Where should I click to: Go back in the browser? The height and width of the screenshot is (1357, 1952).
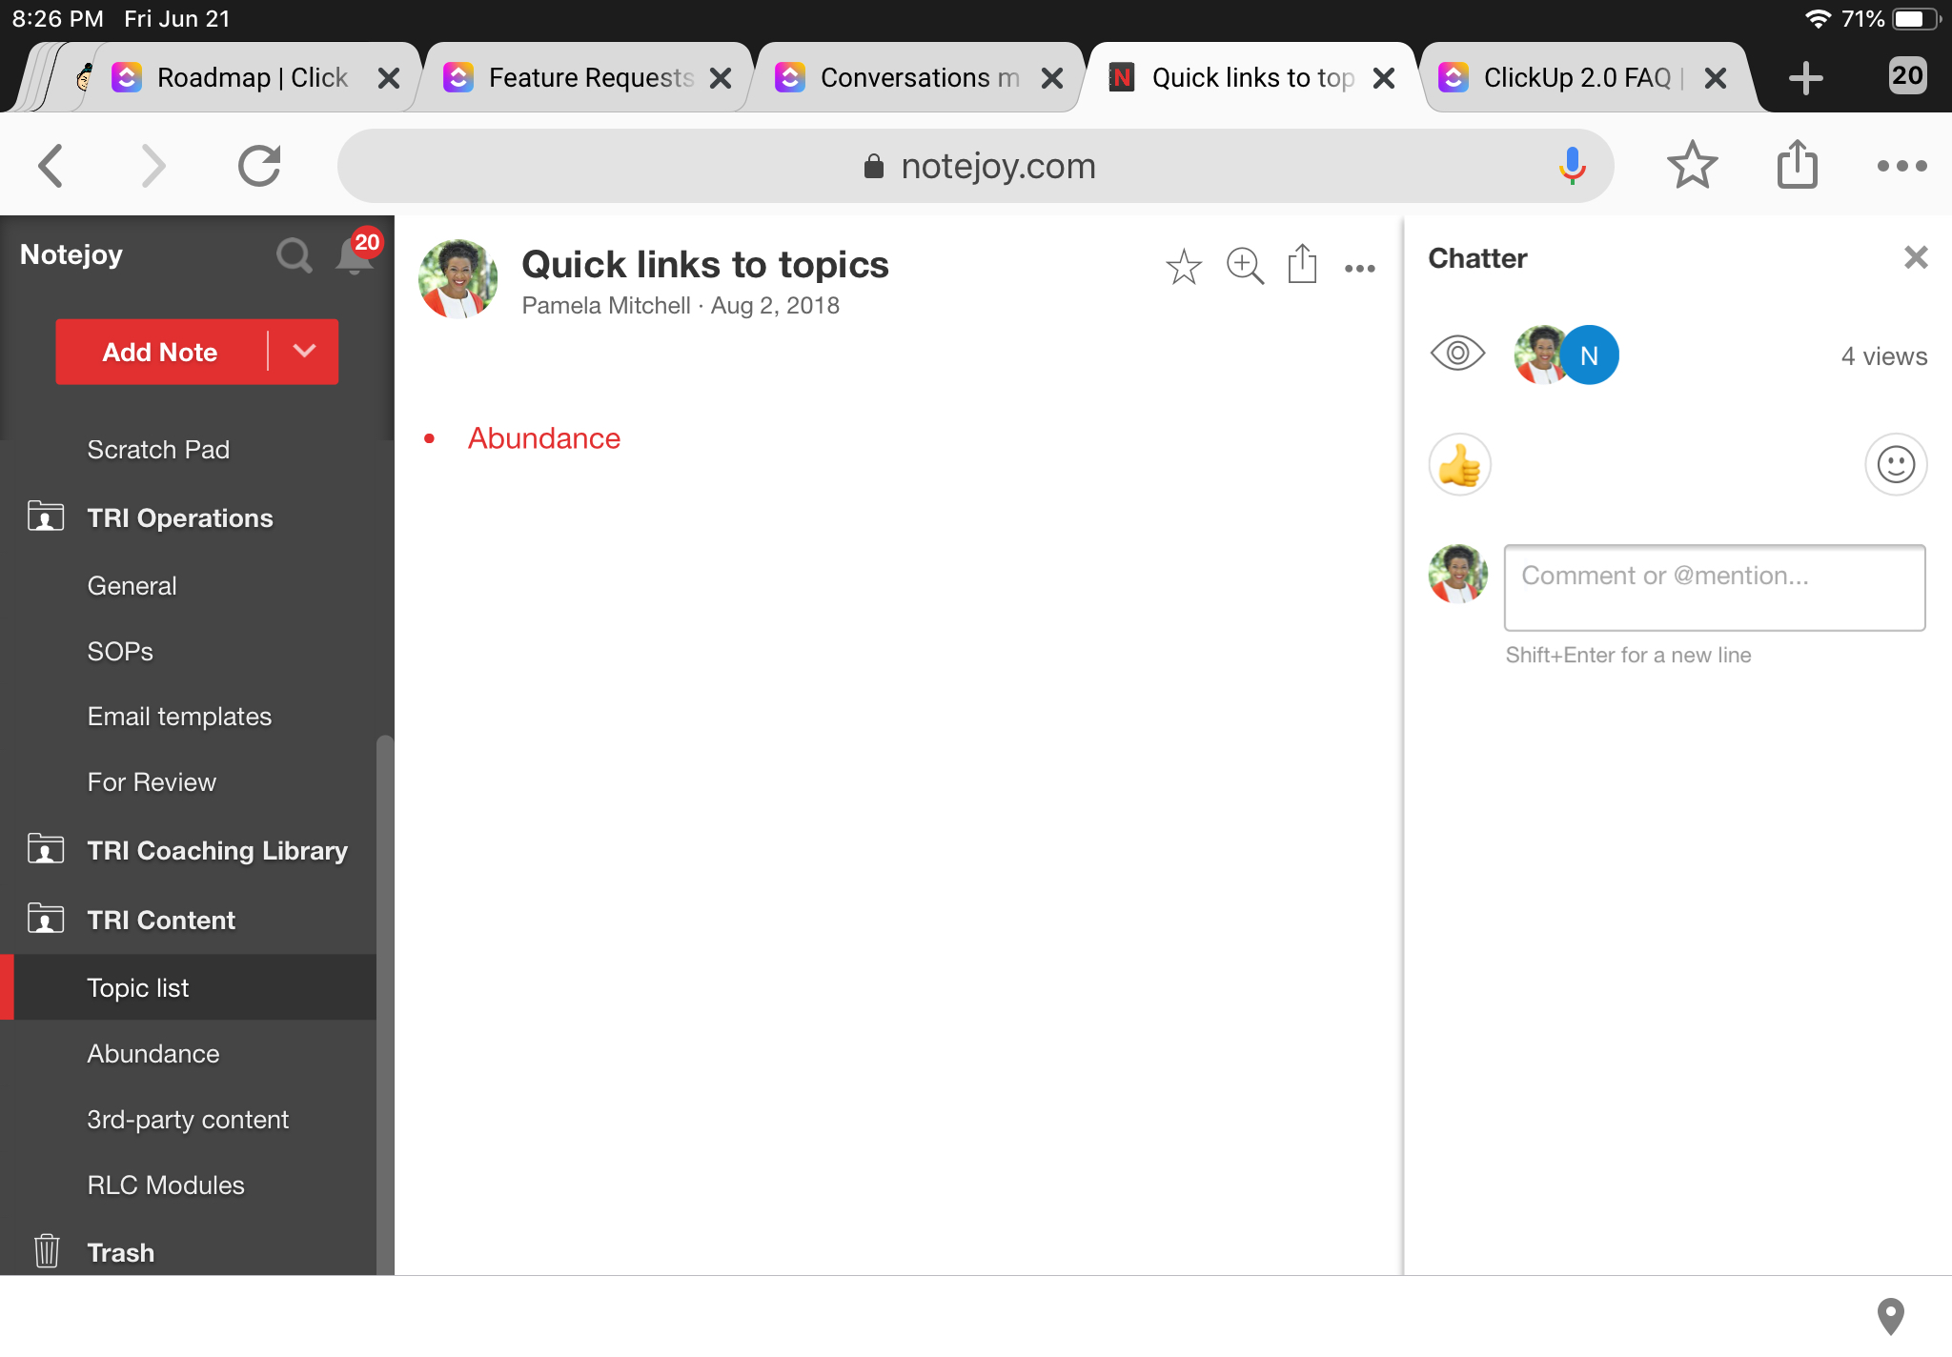tap(51, 166)
